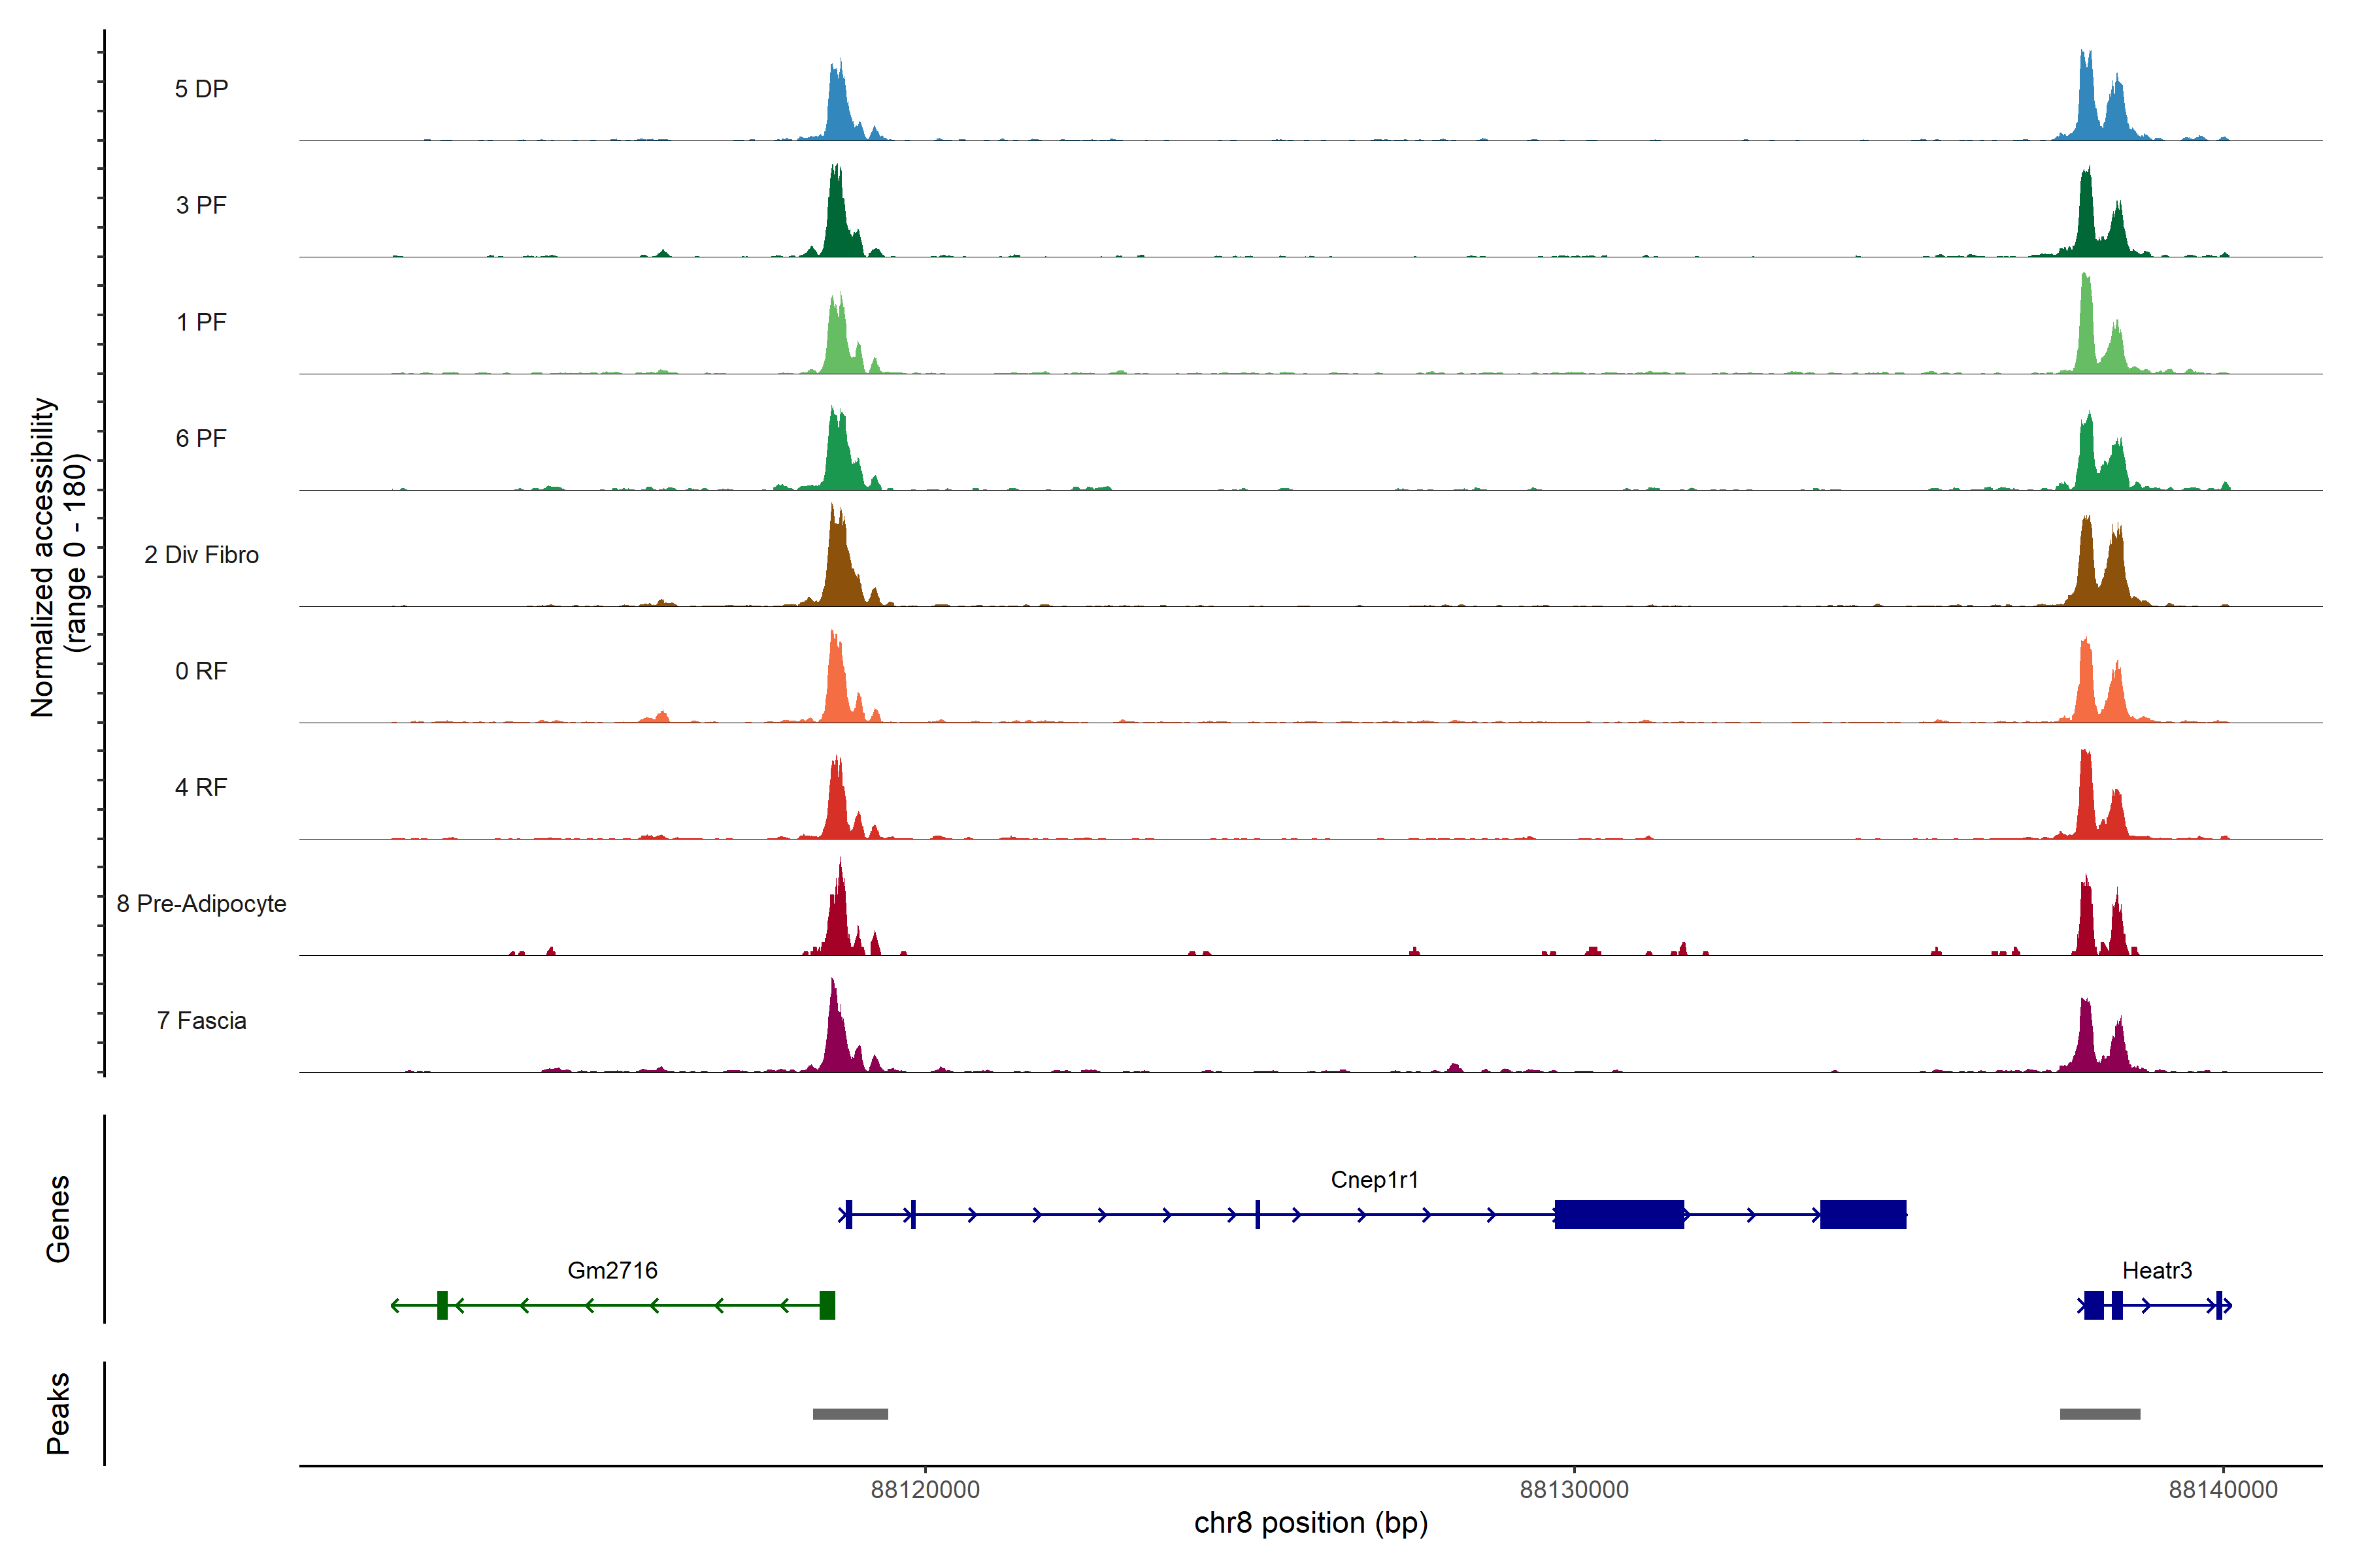
Task: Click the first Heatr3 exon block
Action: click(2093, 1305)
